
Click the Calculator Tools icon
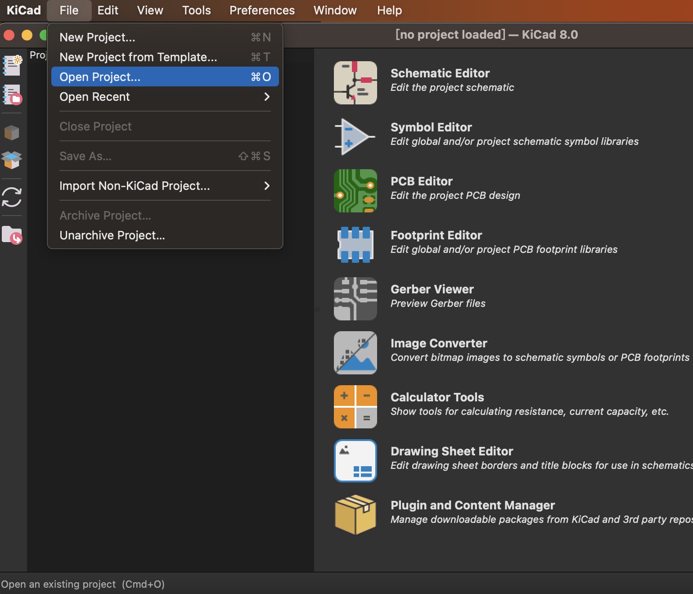(x=355, y=407)
